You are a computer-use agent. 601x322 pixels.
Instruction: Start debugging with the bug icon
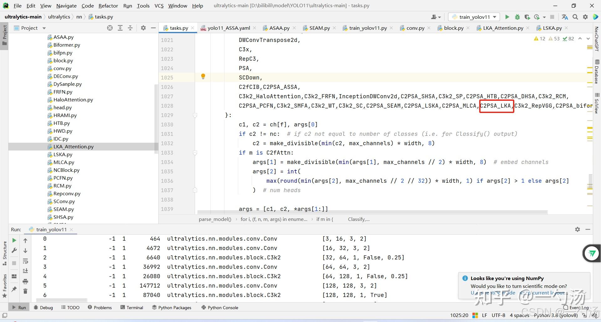(x=517, y=17)
